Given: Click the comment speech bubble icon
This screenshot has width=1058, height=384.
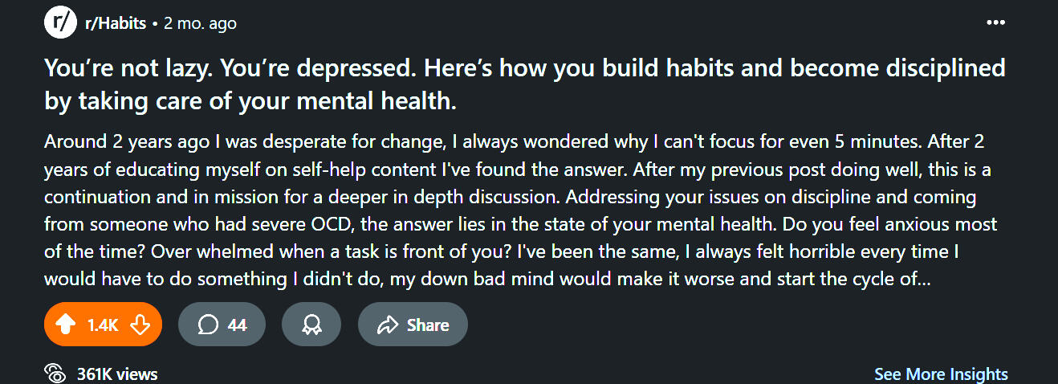Looking at the screenshot, I should (x=208, y=325).
